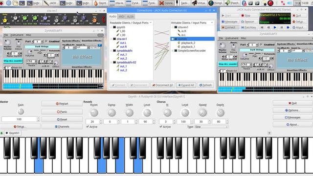The image size is (313, 176).
Task: Select Insertion Effects tab in left ZynAddSubFX
Action: tap(91, 41)
